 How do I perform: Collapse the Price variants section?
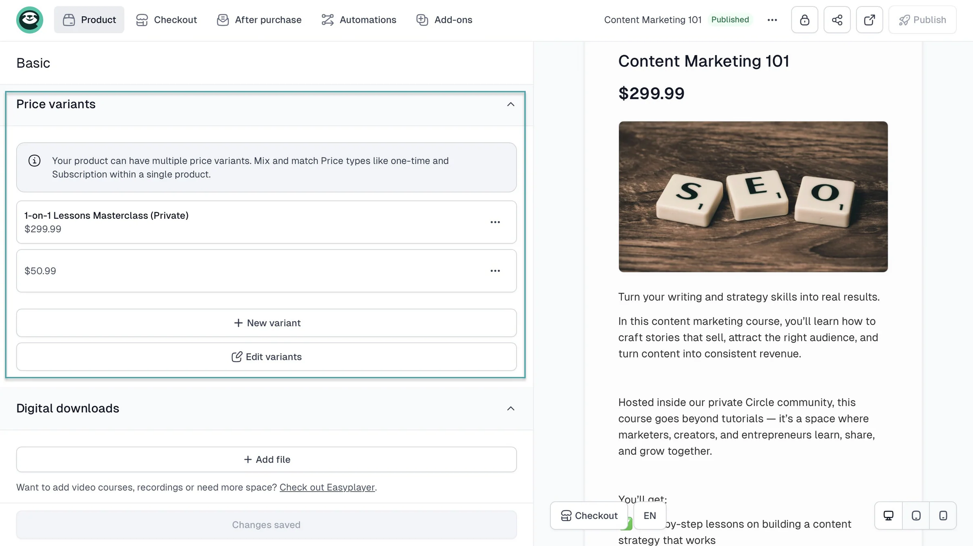(x=511, y=105)
